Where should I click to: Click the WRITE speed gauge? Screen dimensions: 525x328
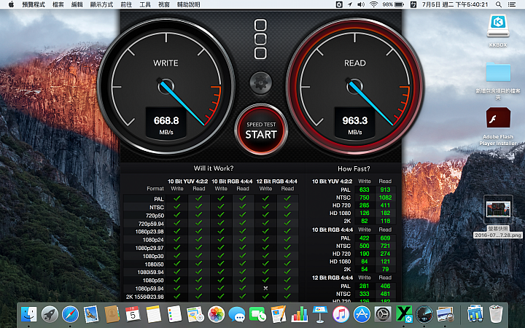tap(166, 86)
